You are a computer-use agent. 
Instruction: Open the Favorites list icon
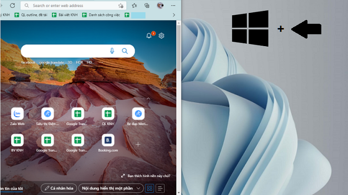click(134, 6)
